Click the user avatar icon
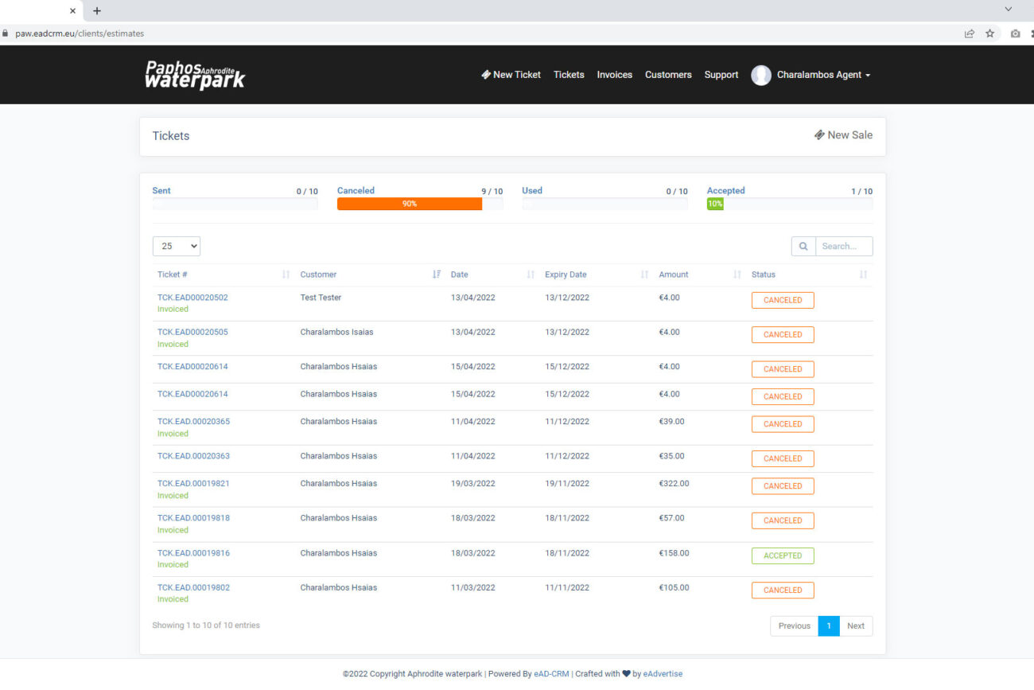The image size is (1034, 690). [761, 75]
